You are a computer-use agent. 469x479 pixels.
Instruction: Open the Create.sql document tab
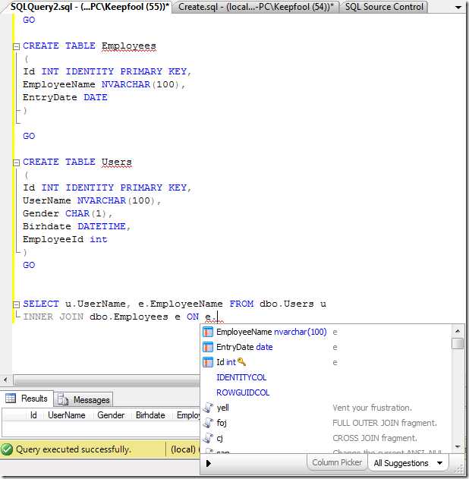256,7
